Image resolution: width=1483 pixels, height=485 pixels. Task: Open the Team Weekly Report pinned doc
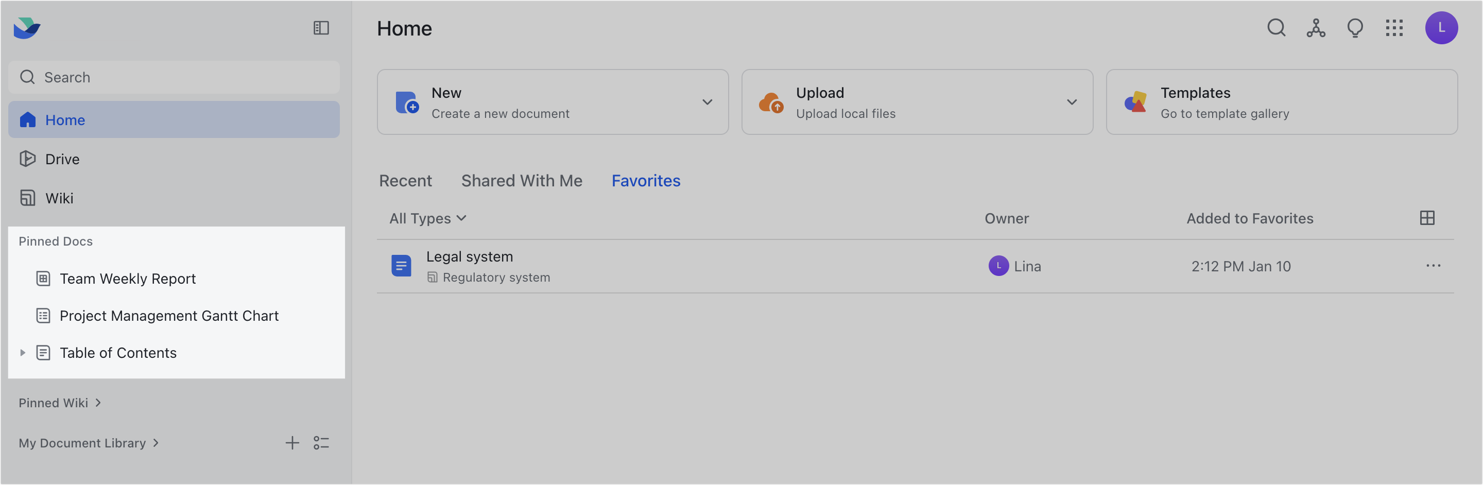coord(127,279)
